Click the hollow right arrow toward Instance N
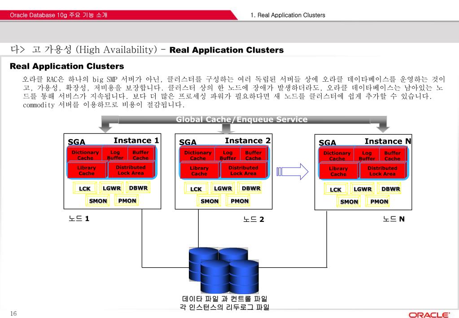 tap(293, 172)
